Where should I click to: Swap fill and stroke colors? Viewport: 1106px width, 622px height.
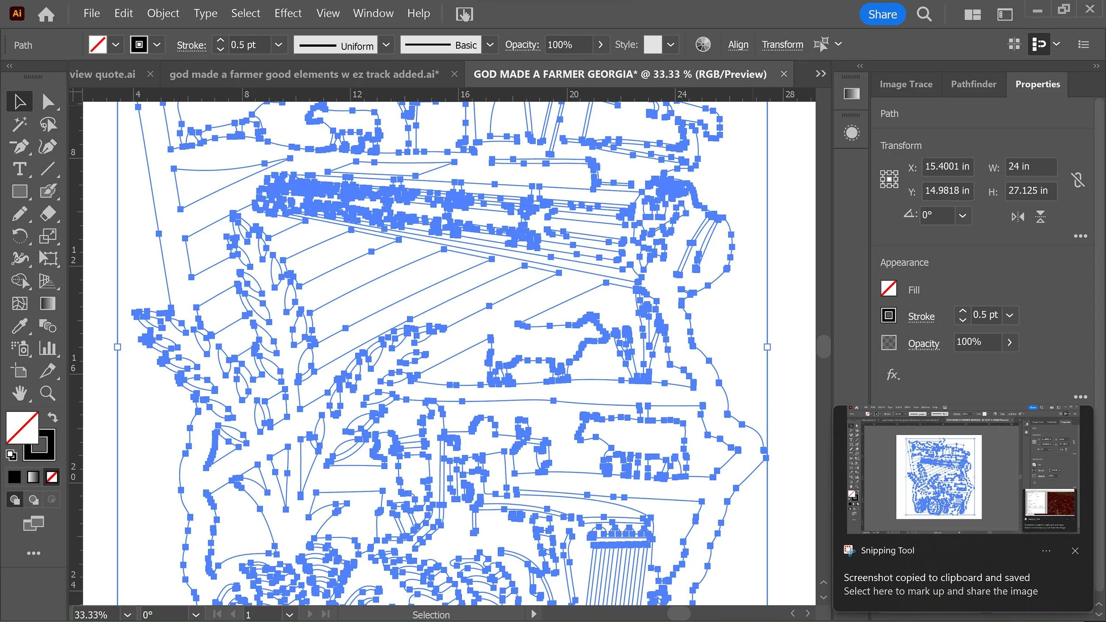[x=53, y=417]
